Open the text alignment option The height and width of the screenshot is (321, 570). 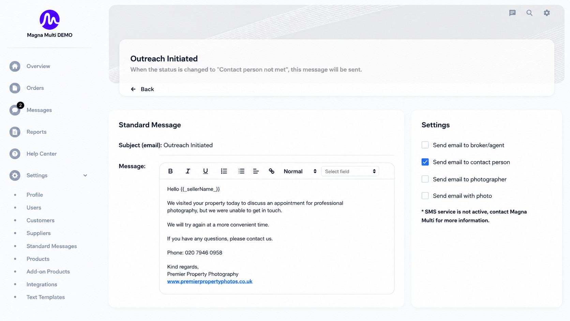(256, 171)
